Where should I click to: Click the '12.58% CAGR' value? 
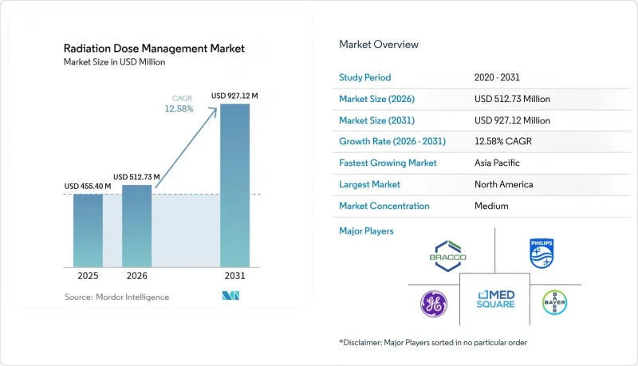click(503, 141)
